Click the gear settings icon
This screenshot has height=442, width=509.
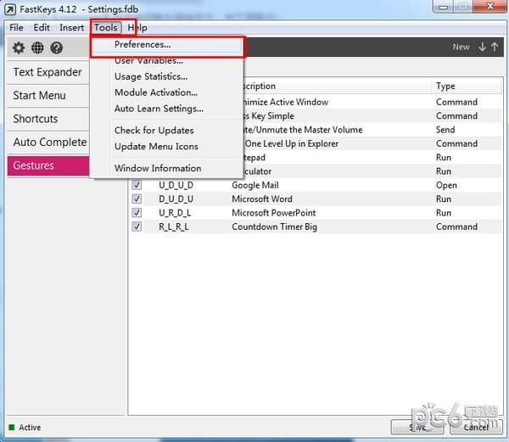click(19, 48)
